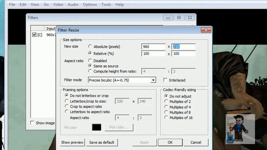Open the Tools menu
Viewport: 267px width, 150px height.
click(106, 5)
